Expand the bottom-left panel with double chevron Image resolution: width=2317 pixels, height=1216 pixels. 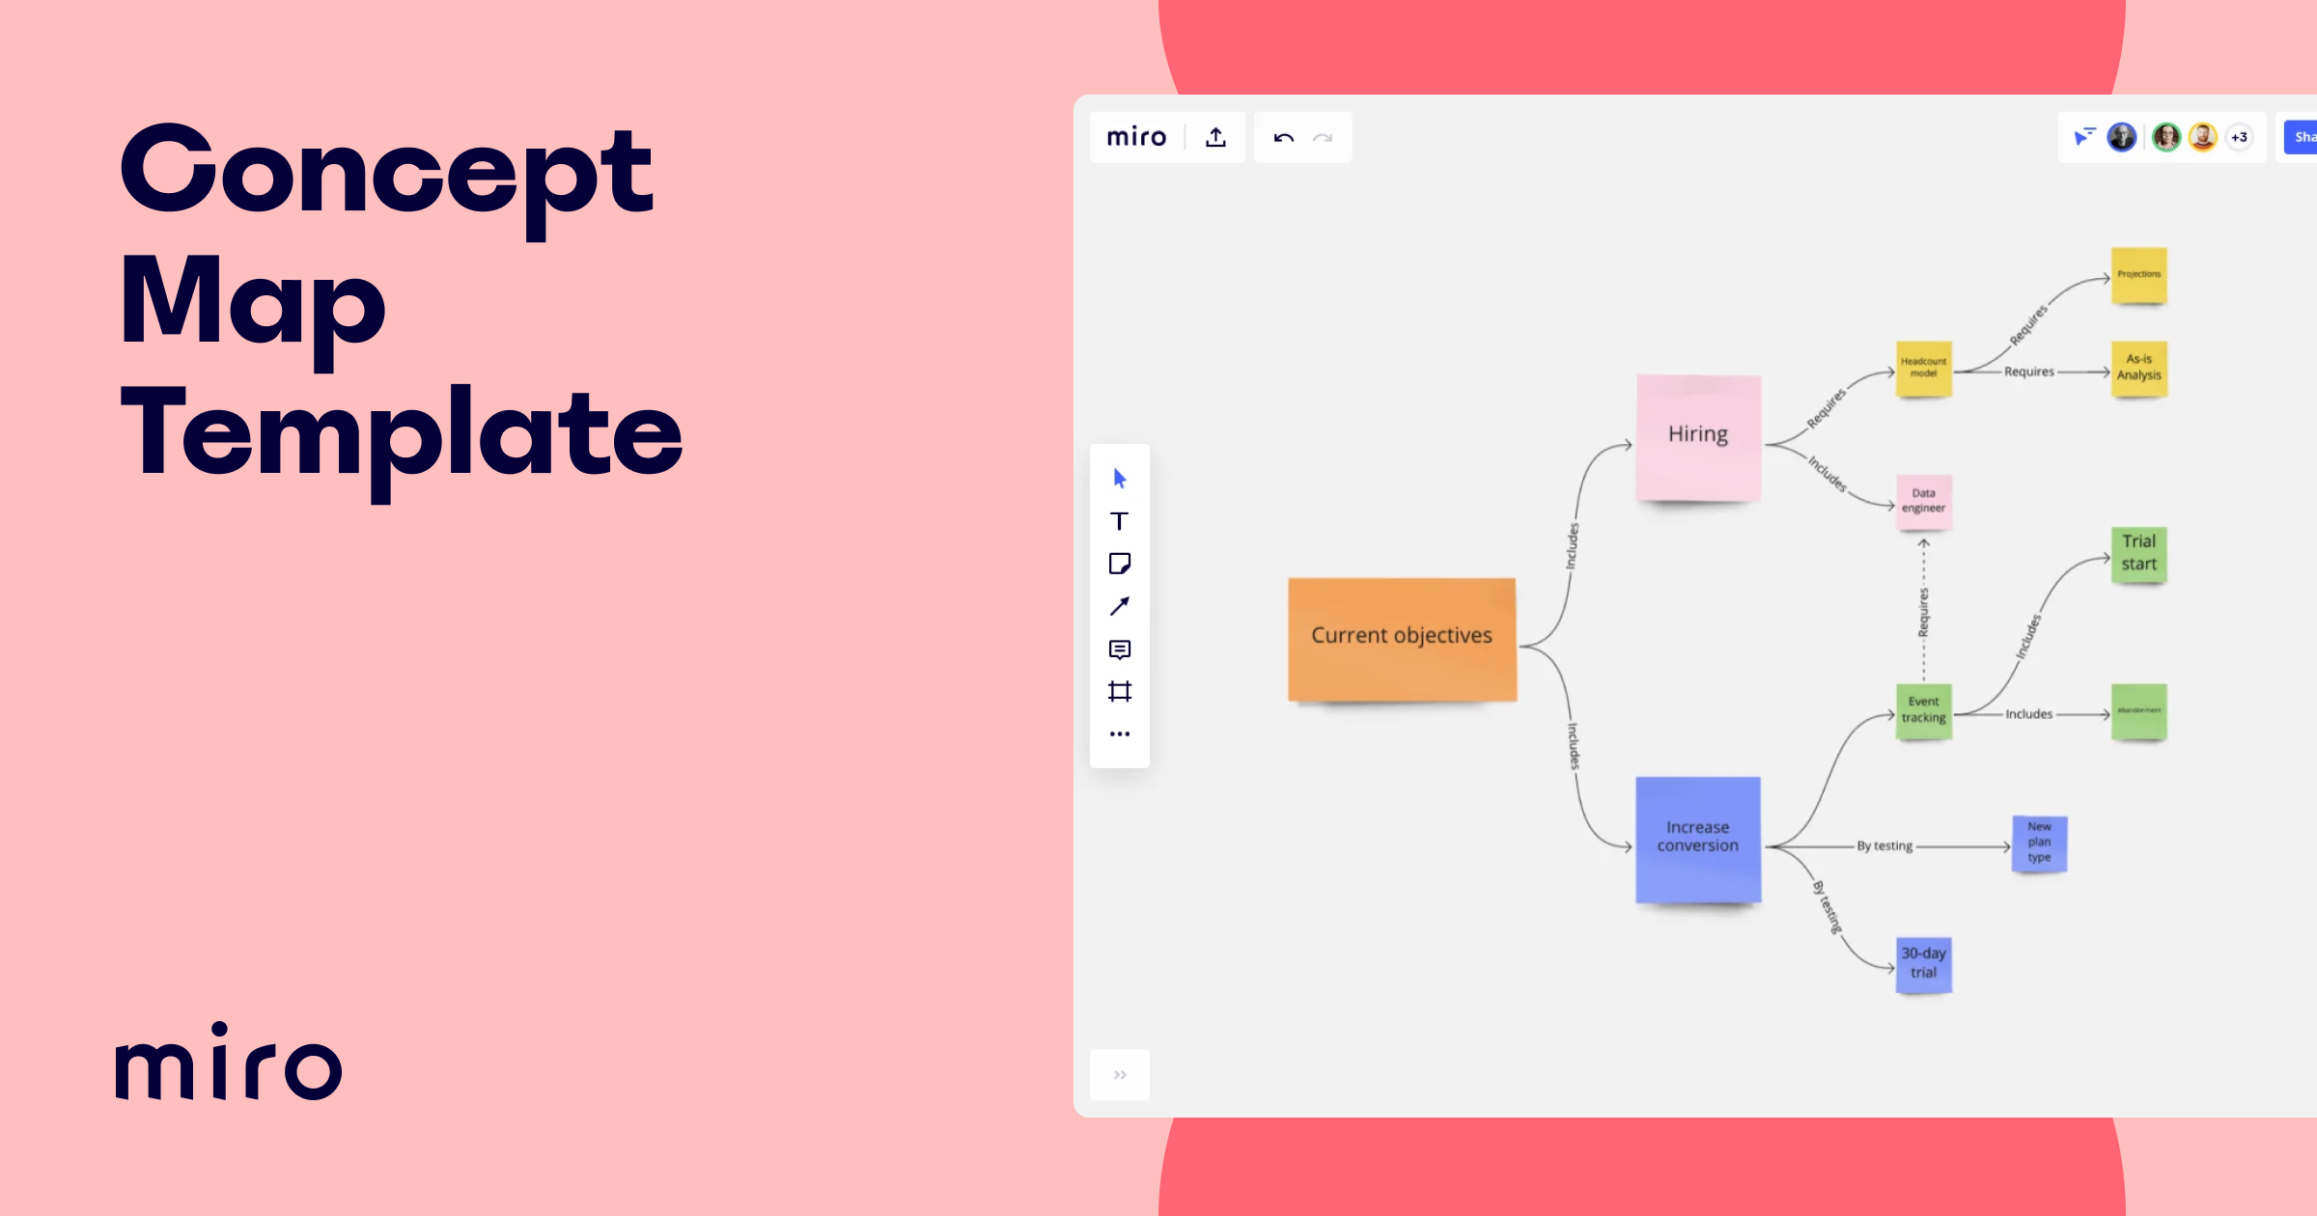pos(1120,1074)
